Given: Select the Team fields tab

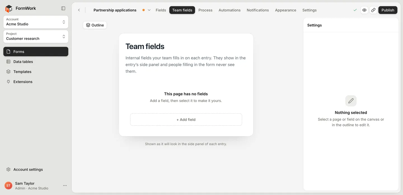Looking at the screenshot, I should point(182,10).
